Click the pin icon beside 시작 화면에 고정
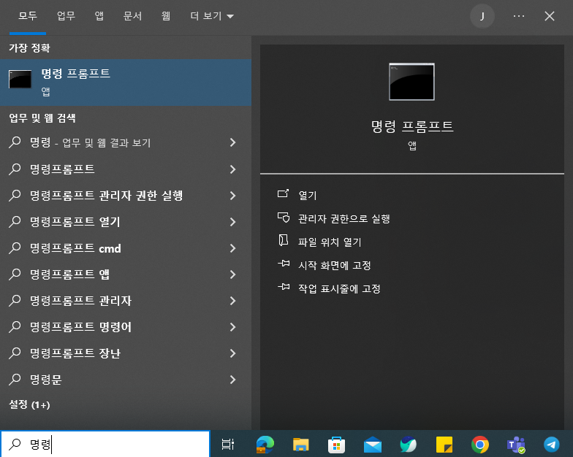Viewport: 573px width, 457px height. pyautogui.click(x=284, y=264)
